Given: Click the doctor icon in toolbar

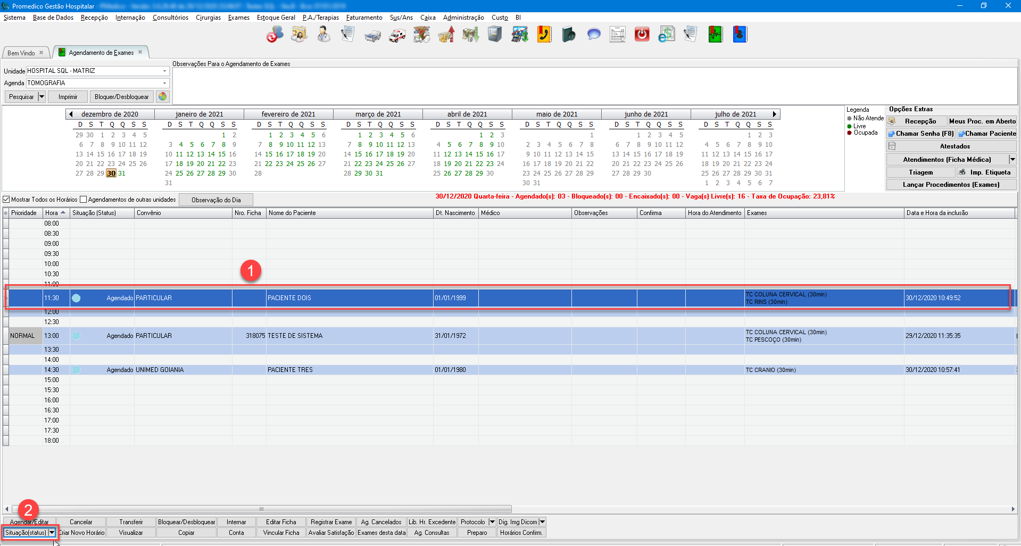Looking at the screenshot, I should point(323,35).
